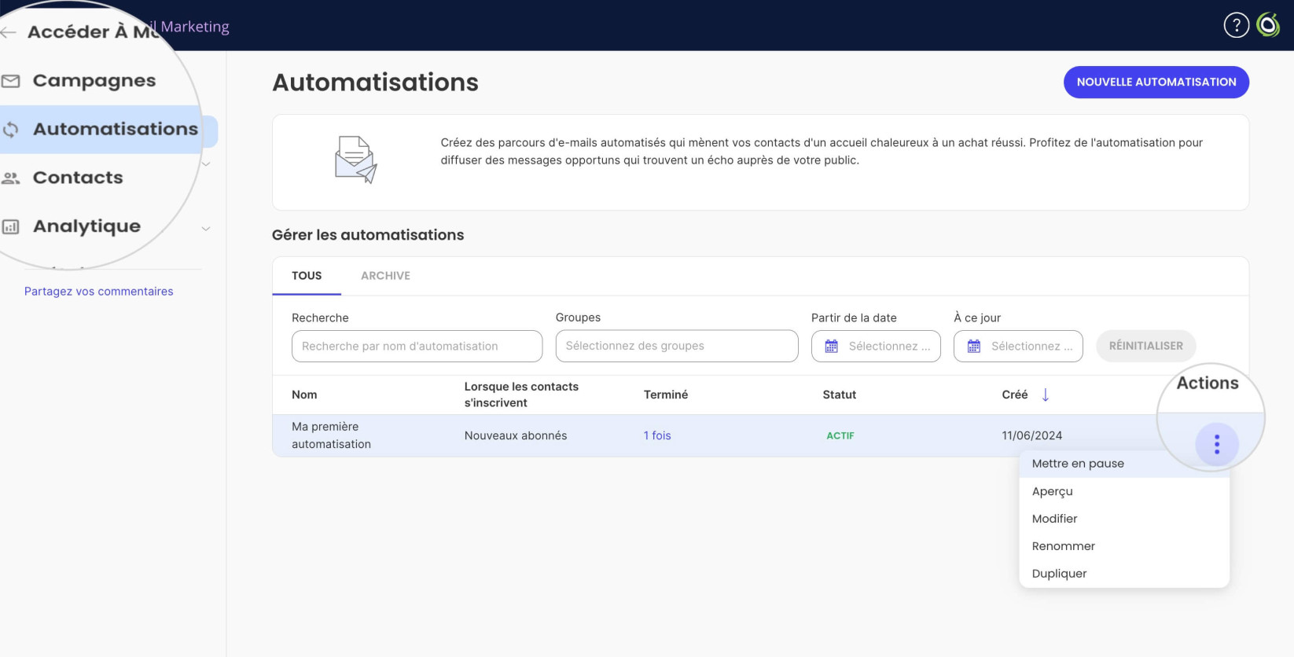Open the help question mark icon
Screen dimensions: 1294x657
1236,25
